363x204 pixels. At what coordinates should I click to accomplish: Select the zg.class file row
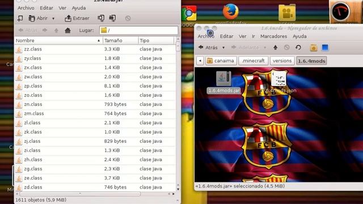pos(95,169)
